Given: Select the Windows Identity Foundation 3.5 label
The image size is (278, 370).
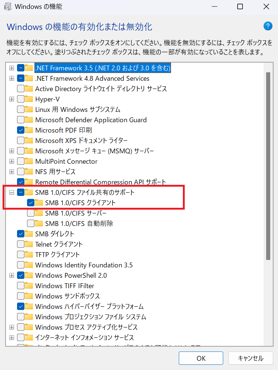Looking at the screenshot, I should [x=84, y=265].
